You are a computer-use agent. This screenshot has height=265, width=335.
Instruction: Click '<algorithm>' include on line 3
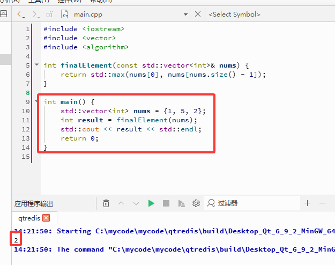(106, 47)
